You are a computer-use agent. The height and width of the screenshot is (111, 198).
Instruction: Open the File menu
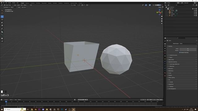coord(3,3)
